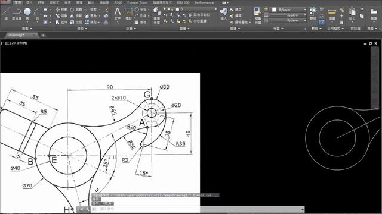This screenshot has width=382, height=214.
Task: Switch to the Drawing1 file tab
Action: pyautogui.click(x=22, y=35)
